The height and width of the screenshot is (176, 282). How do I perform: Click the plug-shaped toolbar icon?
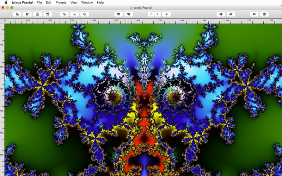(x=221, y=14)
